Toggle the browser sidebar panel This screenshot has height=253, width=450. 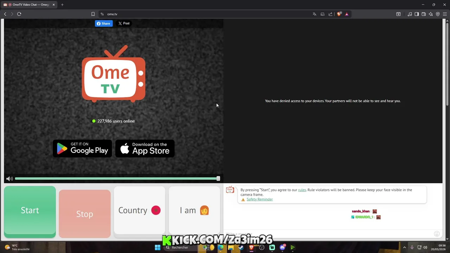point(417,14)
